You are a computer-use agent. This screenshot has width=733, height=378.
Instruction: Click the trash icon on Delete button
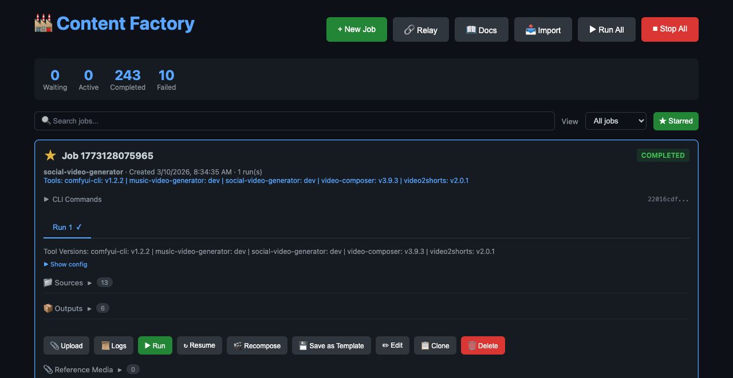471,345
